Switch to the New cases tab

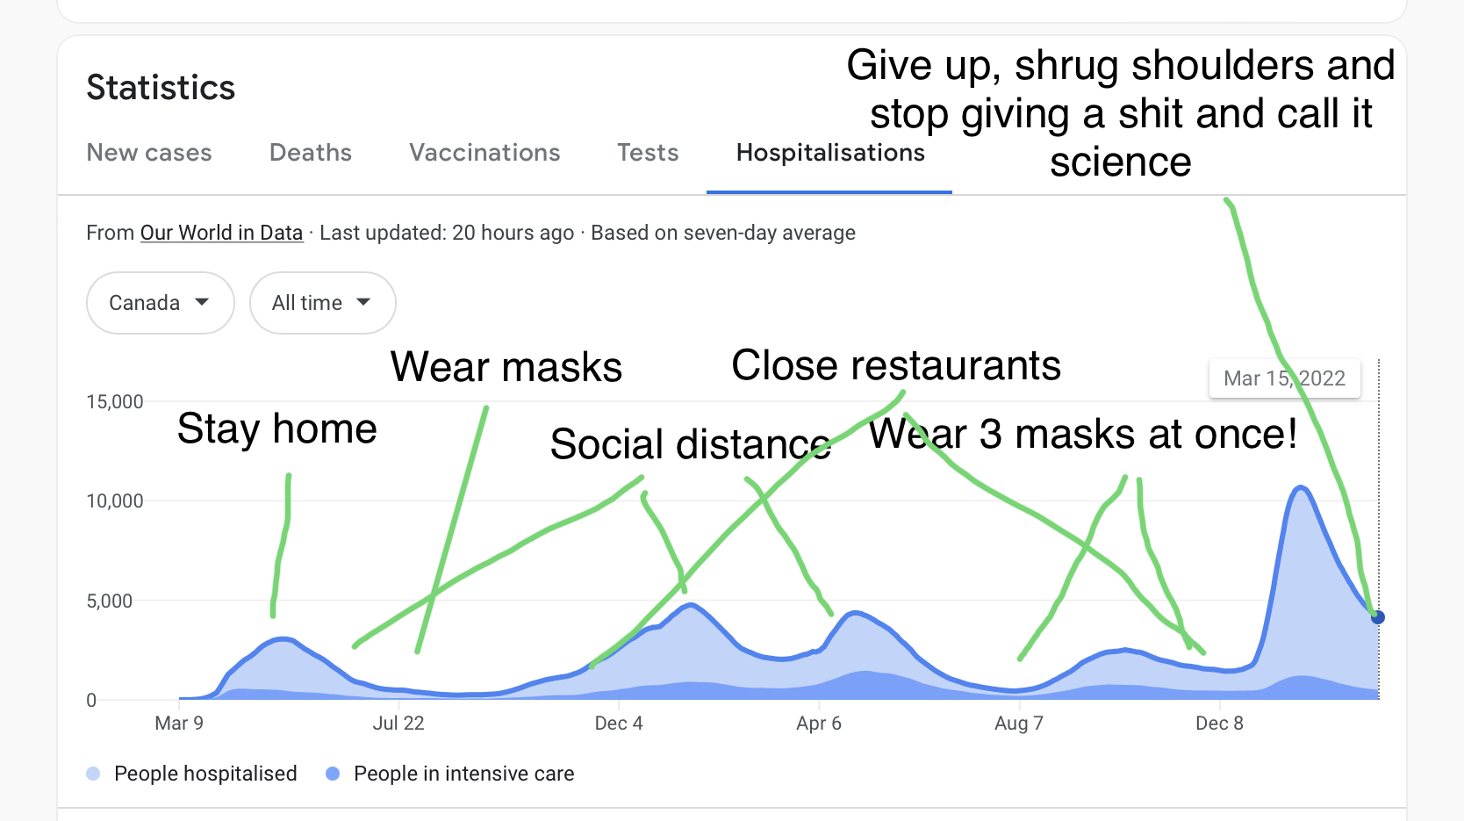[x=149, y=153]
